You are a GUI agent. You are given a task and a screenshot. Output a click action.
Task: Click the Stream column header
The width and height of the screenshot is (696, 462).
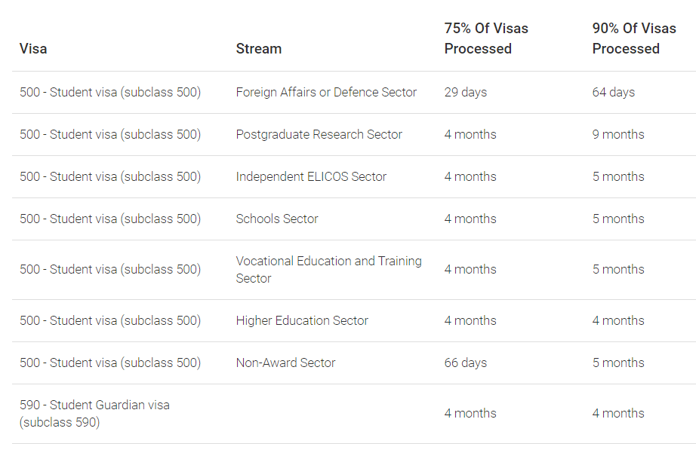click(259, 48)
